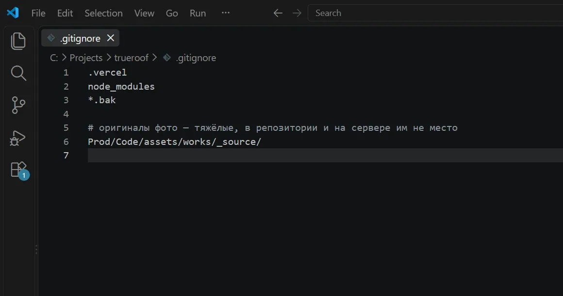
Task: Open the Extensions view with badge
Action: pos(19,170)
